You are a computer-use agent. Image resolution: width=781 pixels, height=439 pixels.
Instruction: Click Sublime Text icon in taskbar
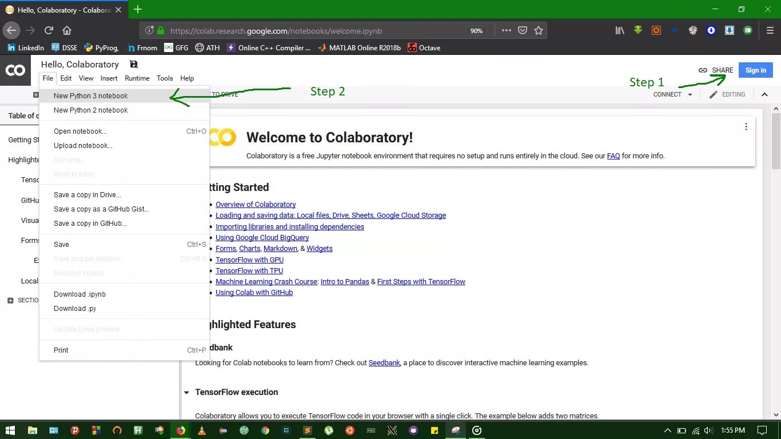[308, 430]
